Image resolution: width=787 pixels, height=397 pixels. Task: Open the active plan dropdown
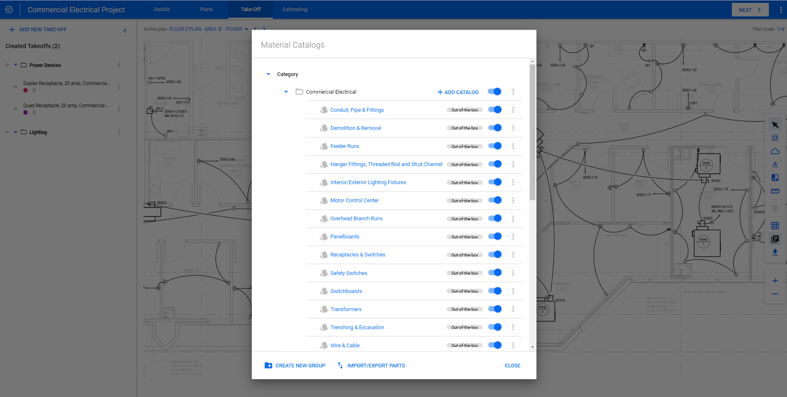coord(246,29)
